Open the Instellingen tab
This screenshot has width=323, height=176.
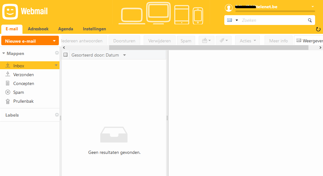(94, 29)
